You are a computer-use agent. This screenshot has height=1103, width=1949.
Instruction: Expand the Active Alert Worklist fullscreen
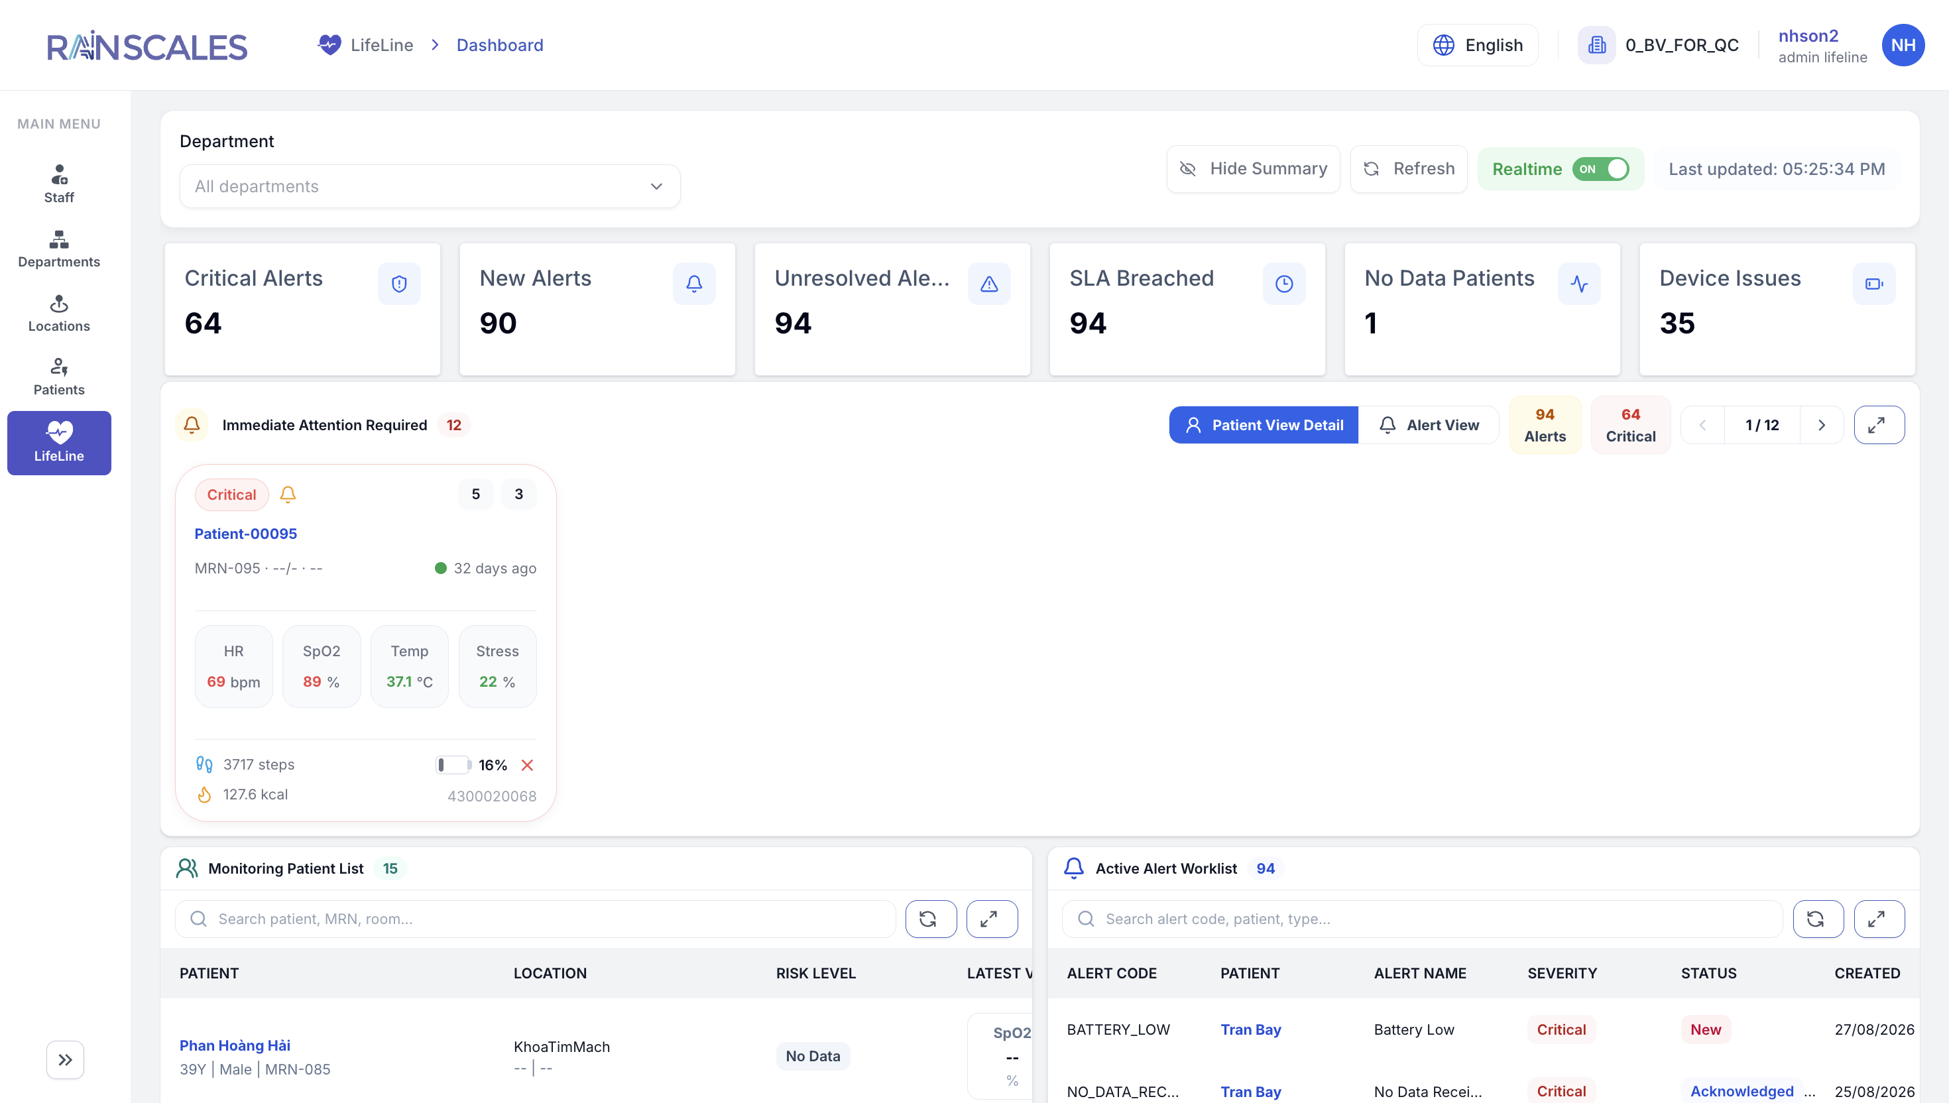[x=1879, y=919]
